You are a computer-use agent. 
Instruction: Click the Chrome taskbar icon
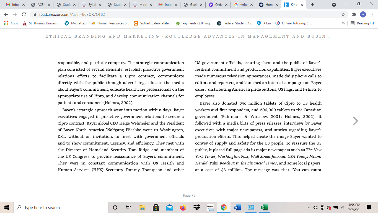pos(224,207)
